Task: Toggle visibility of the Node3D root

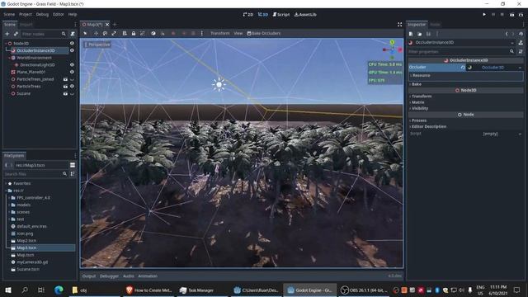Action: (72, 43)
